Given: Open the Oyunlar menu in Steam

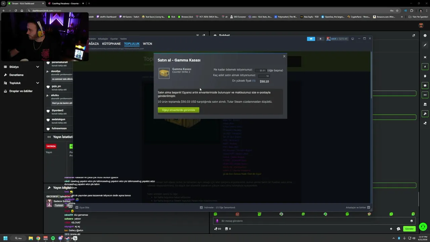Looking at the screenshot, I should pyautogui.click(x=114, y=39).
